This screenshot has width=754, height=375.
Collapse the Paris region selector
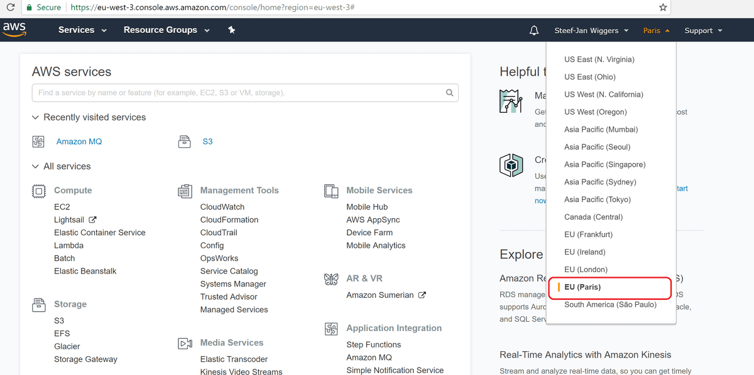656,30
